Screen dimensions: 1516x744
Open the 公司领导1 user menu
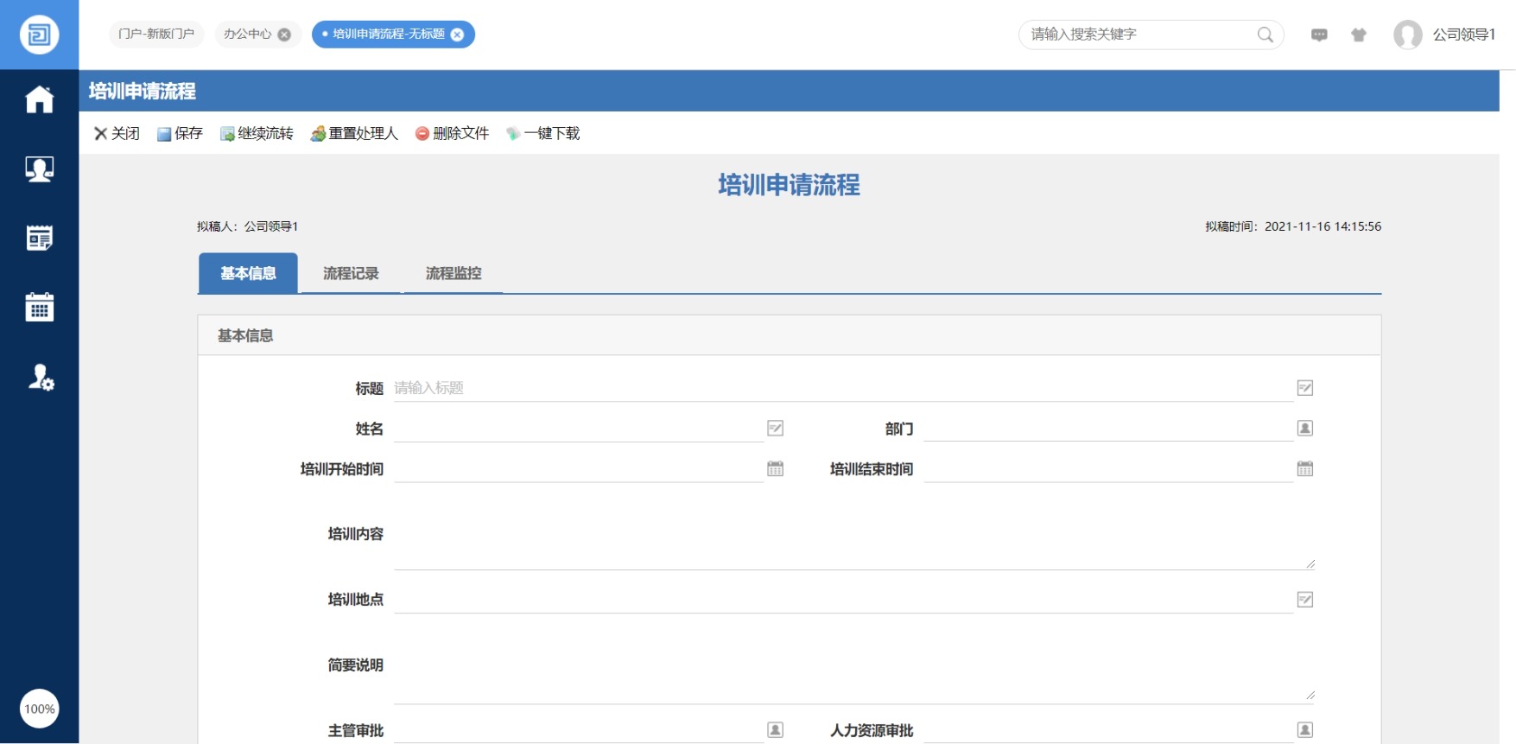[x=1464, y=35]
